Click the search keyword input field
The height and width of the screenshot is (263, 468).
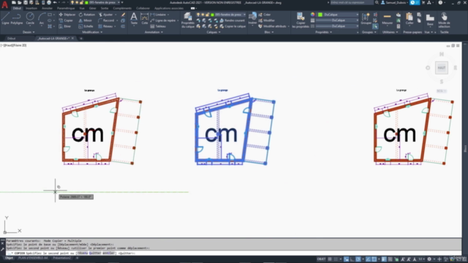pos(351,2)
